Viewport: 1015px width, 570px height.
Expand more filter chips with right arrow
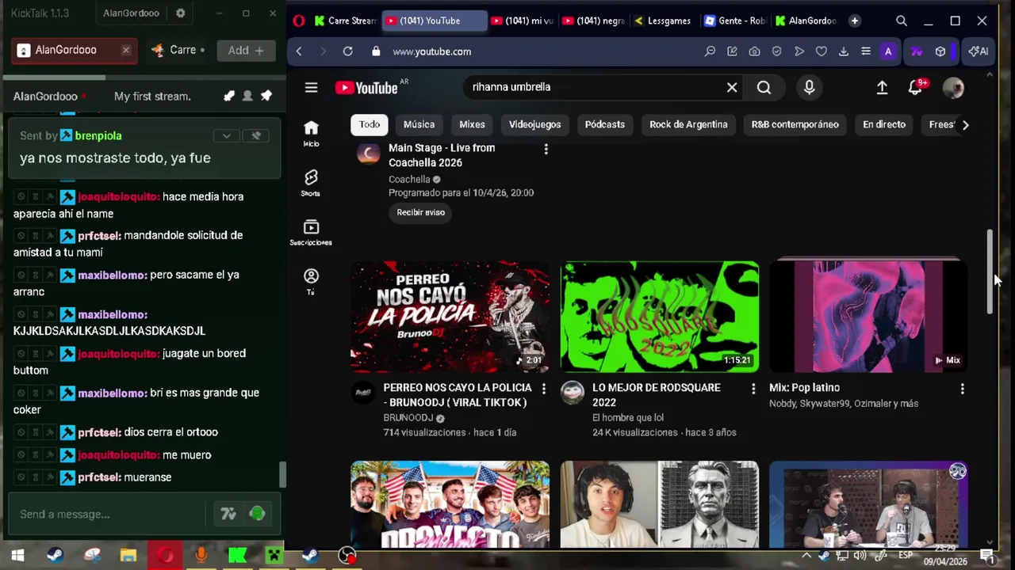click(x=965, y=124)
